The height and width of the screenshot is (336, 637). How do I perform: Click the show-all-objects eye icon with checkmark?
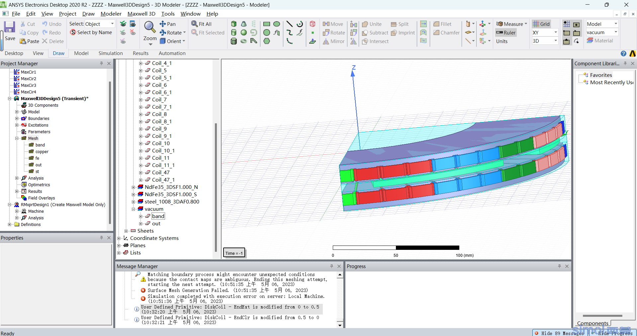123,24
